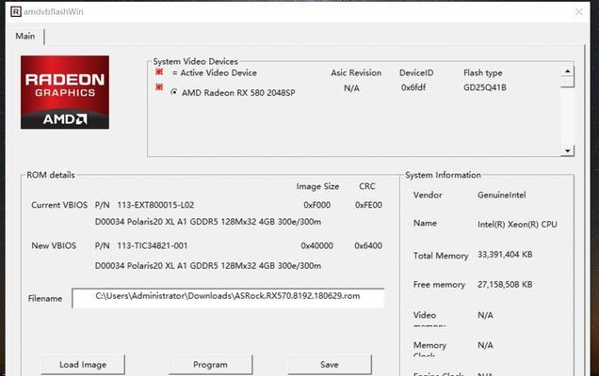599x376 pixels.
Task: Click the Program button
Action: [210, 365]
